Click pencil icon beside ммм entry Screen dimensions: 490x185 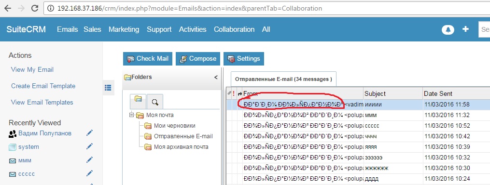[89, 160]
